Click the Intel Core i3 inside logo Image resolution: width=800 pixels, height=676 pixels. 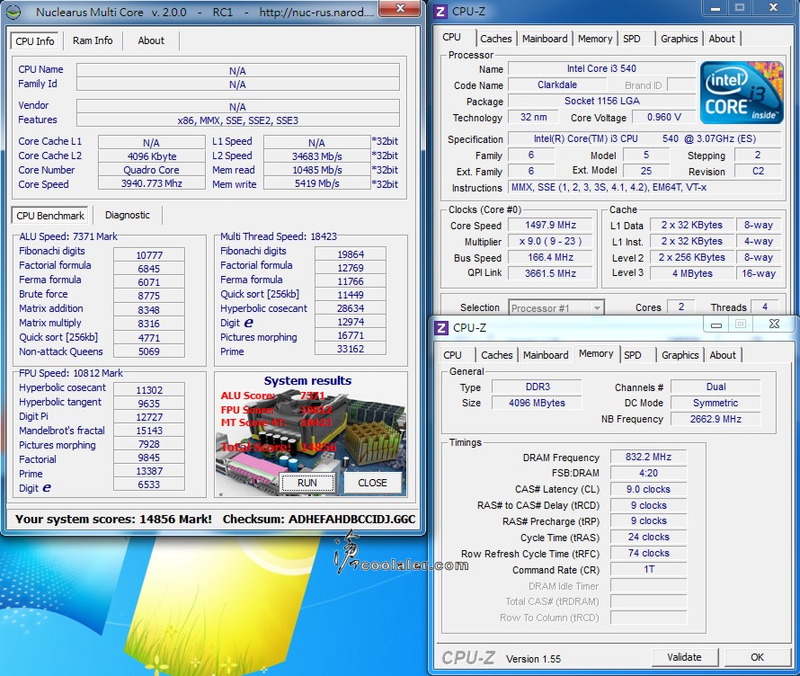(x=742, y=93)
